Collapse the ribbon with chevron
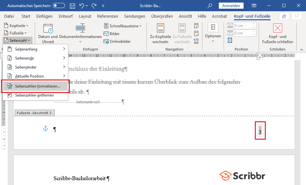Viewport: 306px width, 185px height. (301, 50)
